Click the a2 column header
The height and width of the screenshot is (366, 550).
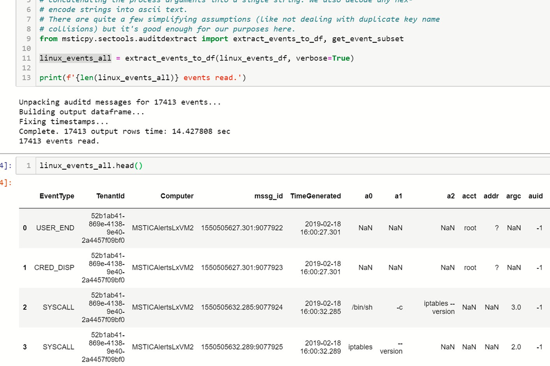[x=451, y=196]
